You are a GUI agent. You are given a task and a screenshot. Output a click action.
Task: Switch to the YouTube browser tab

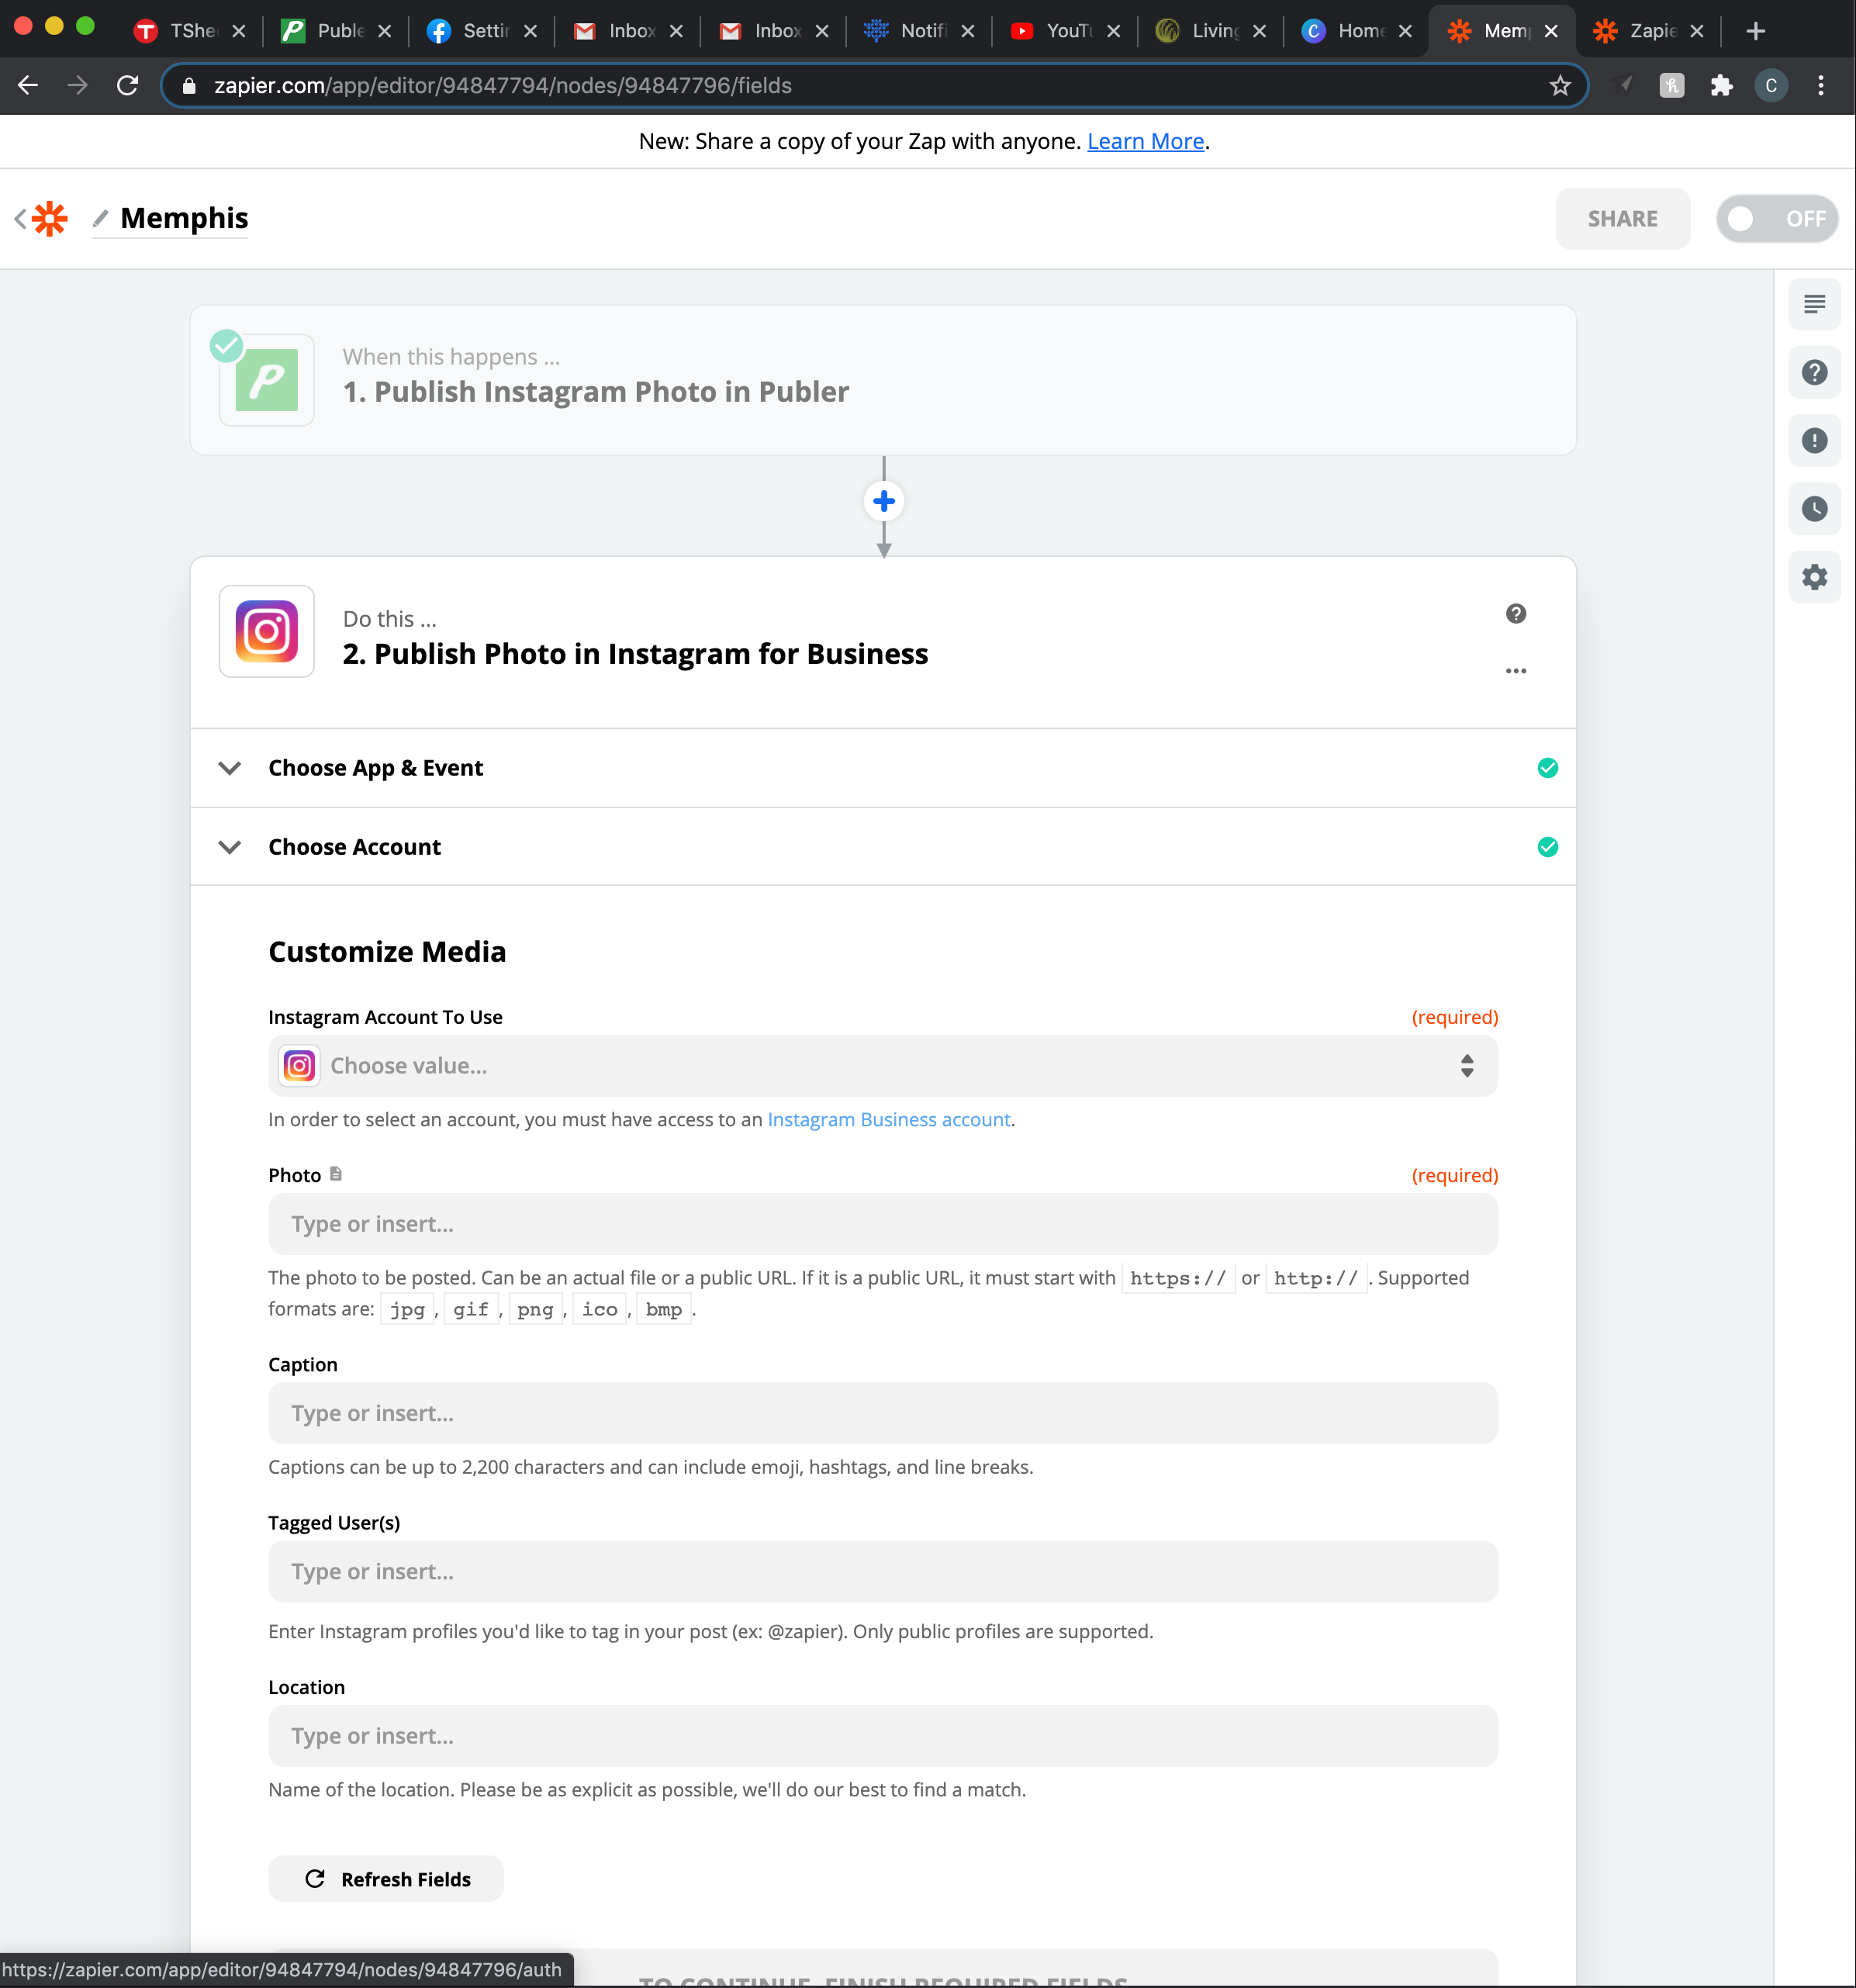pos(1065,31)
